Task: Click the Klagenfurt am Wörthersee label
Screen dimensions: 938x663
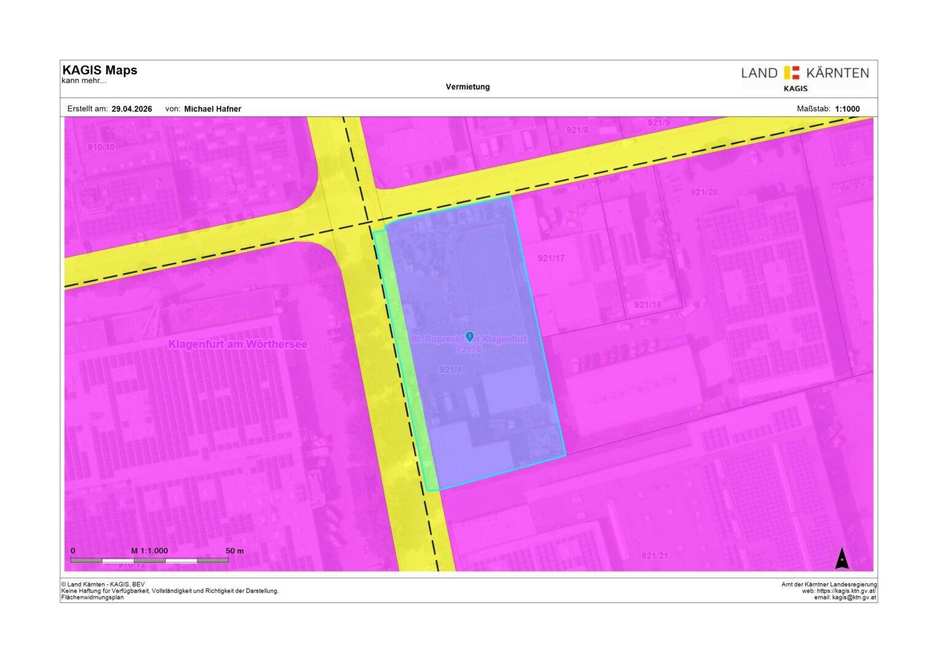Action: click(238, 344)
